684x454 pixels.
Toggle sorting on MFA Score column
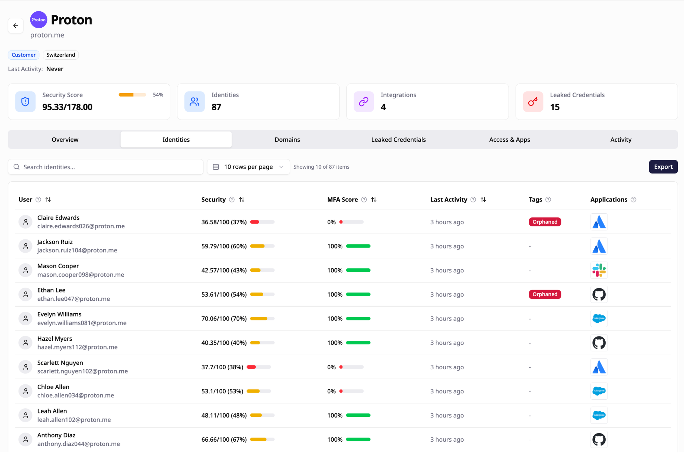(374, 200)
